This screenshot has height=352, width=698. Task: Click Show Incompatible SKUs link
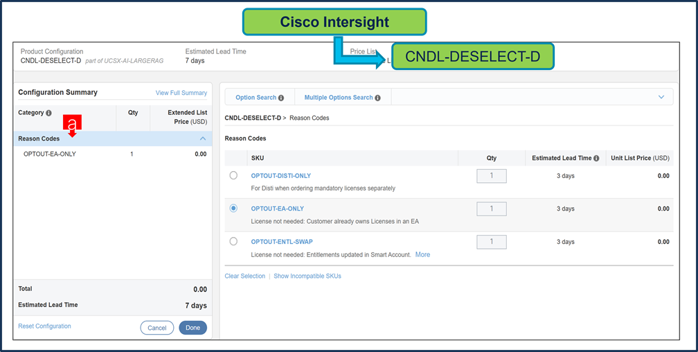[x=307, y=276]
